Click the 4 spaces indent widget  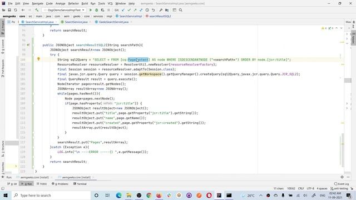point(322,188)
